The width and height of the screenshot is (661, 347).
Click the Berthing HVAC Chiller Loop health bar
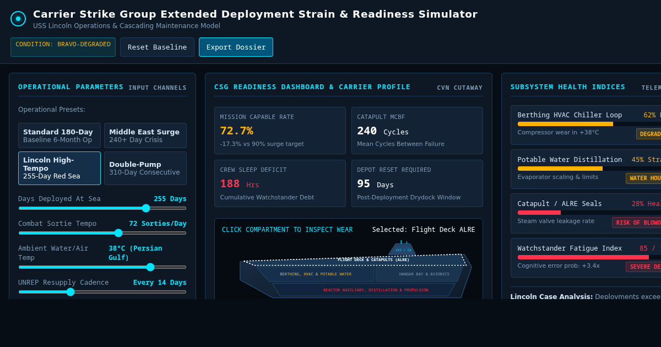[x=589, y=124]
